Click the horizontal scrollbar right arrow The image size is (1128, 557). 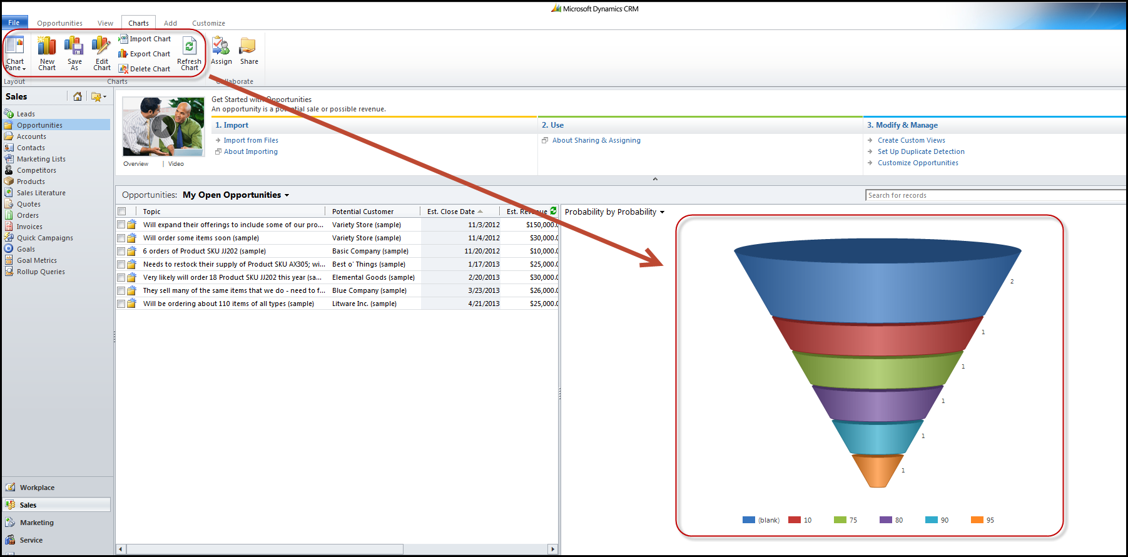[552, 549]
